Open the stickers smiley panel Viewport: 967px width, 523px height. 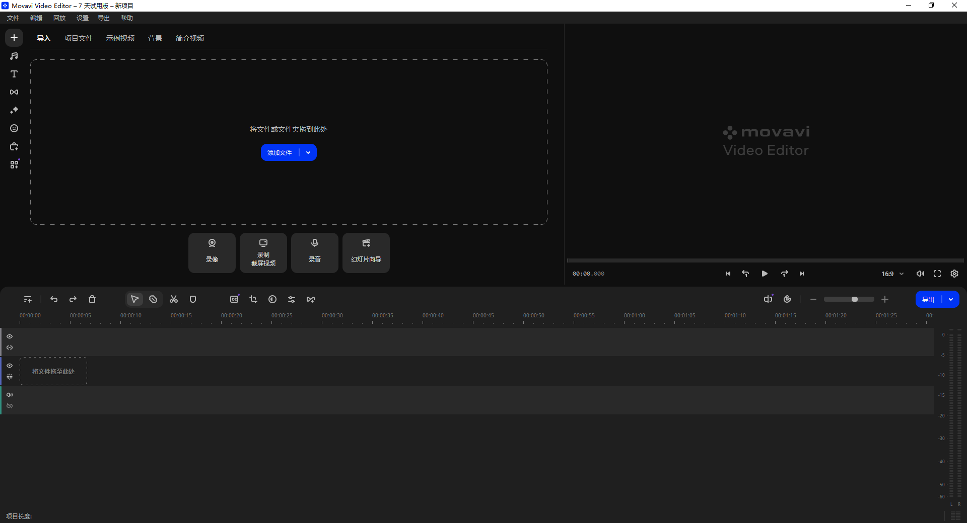coord(14,128)
